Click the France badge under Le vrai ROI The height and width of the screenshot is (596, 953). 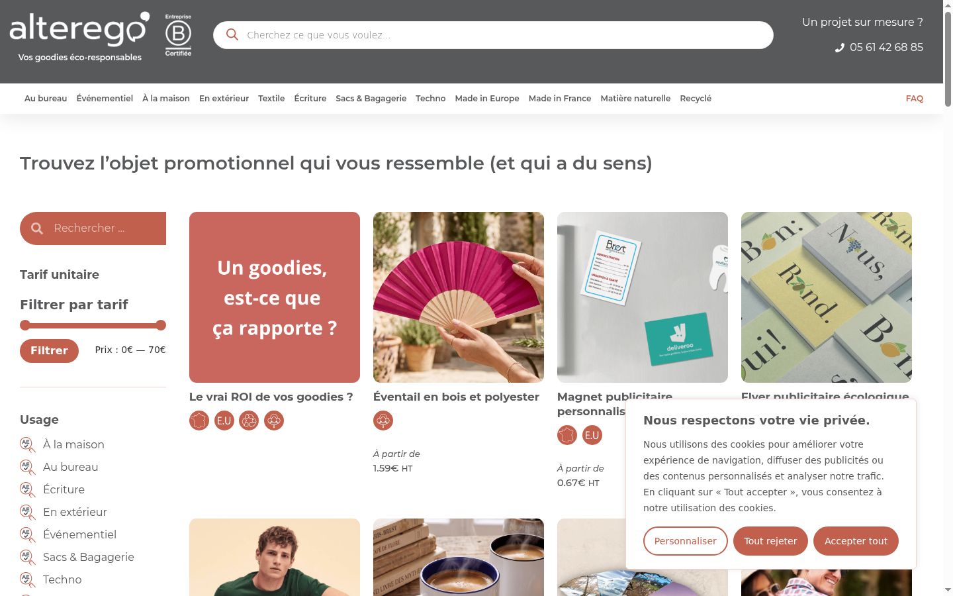pos(199,421)
